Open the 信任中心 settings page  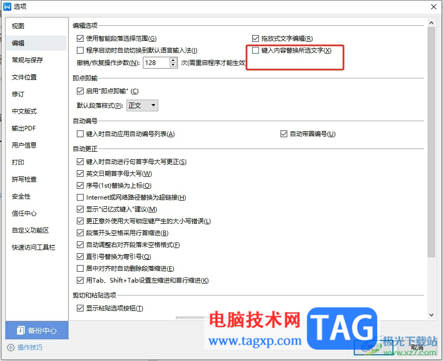tap(24, 214)
